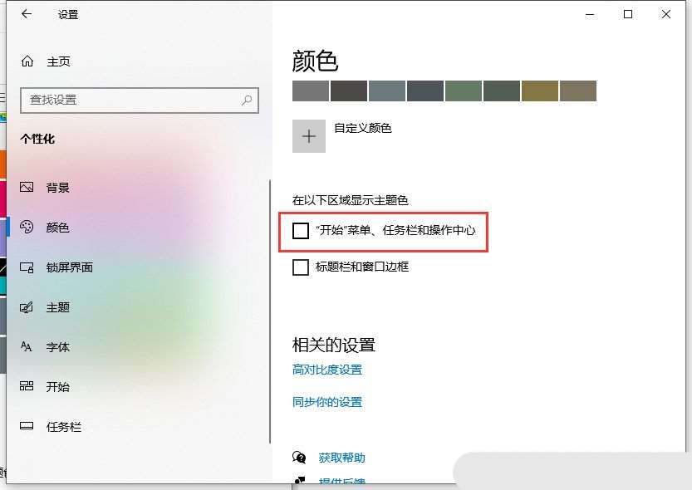Open the 锁屏界面 lock screen icon
Screen dimensions: 692x490
(x=27, y=267)
